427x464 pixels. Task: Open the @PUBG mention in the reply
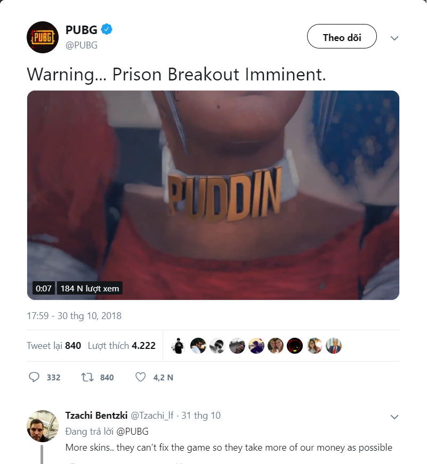click(132, 432)
